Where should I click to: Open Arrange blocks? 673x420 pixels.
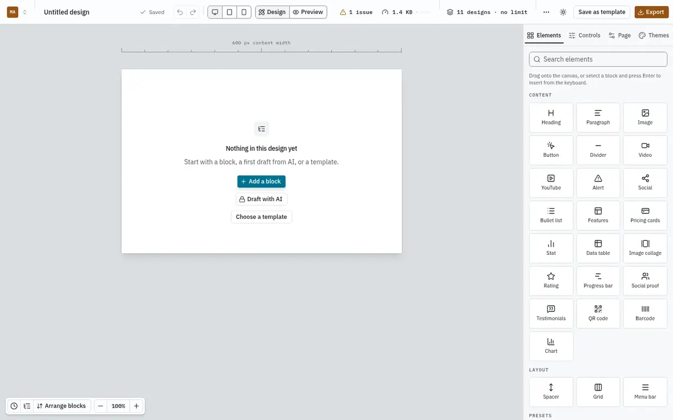[x=62, y=406]
